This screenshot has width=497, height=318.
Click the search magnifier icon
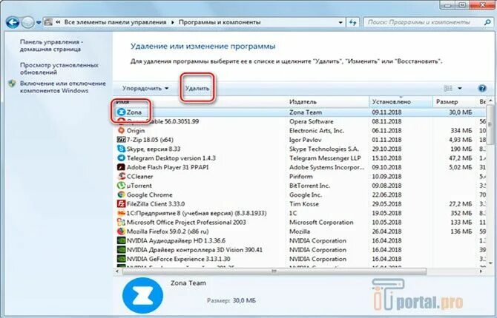[x=487, y=22]
